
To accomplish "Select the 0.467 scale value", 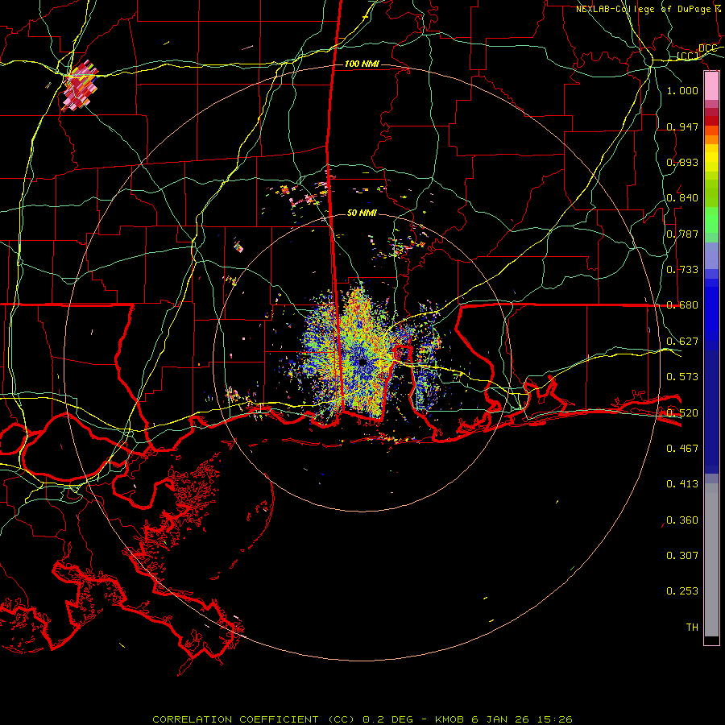I will (682, 449).
